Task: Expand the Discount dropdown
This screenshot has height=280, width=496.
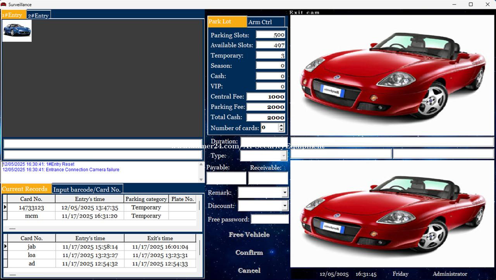Action: point(285,206)
